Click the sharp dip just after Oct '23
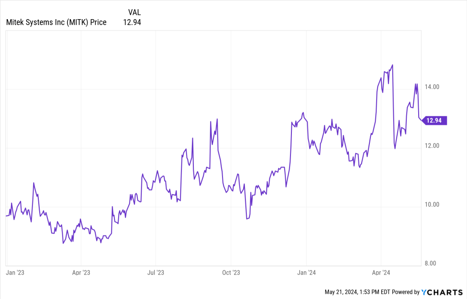The width and height of the screenshot is (467, 299). click(247, 219)
